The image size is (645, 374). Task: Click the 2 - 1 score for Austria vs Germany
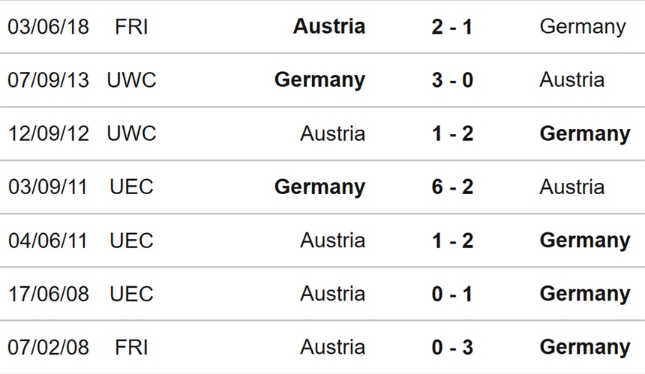[452, 26]
